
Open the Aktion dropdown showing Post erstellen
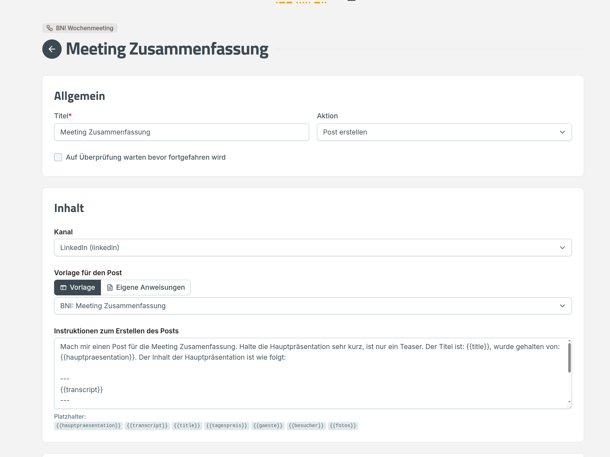tap(444, 132)
